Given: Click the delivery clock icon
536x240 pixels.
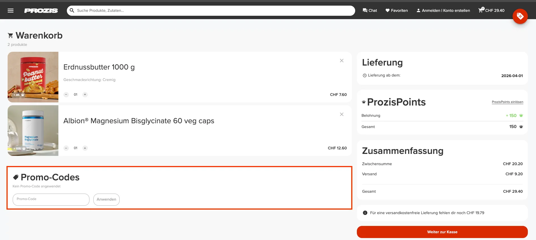Looking at the screenshot, I should click(364, 75).
